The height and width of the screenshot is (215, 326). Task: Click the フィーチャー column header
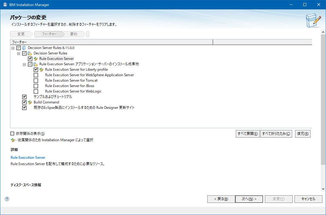click(111, 42)
